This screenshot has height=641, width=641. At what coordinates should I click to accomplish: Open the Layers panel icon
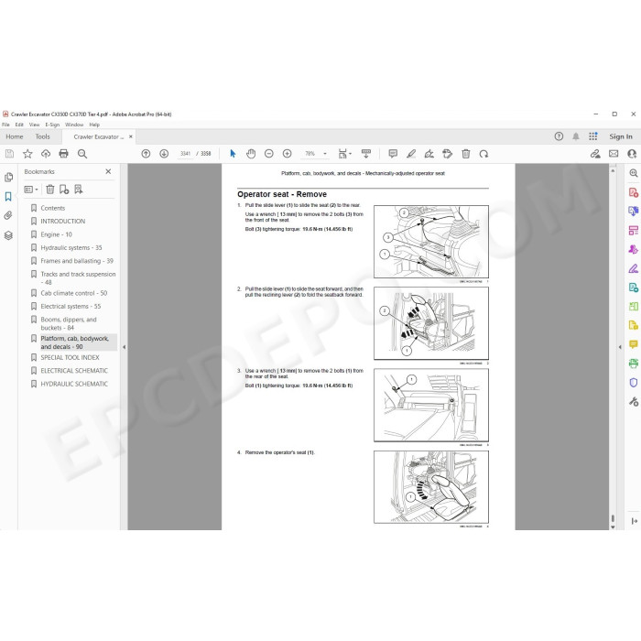coord(8,235)
